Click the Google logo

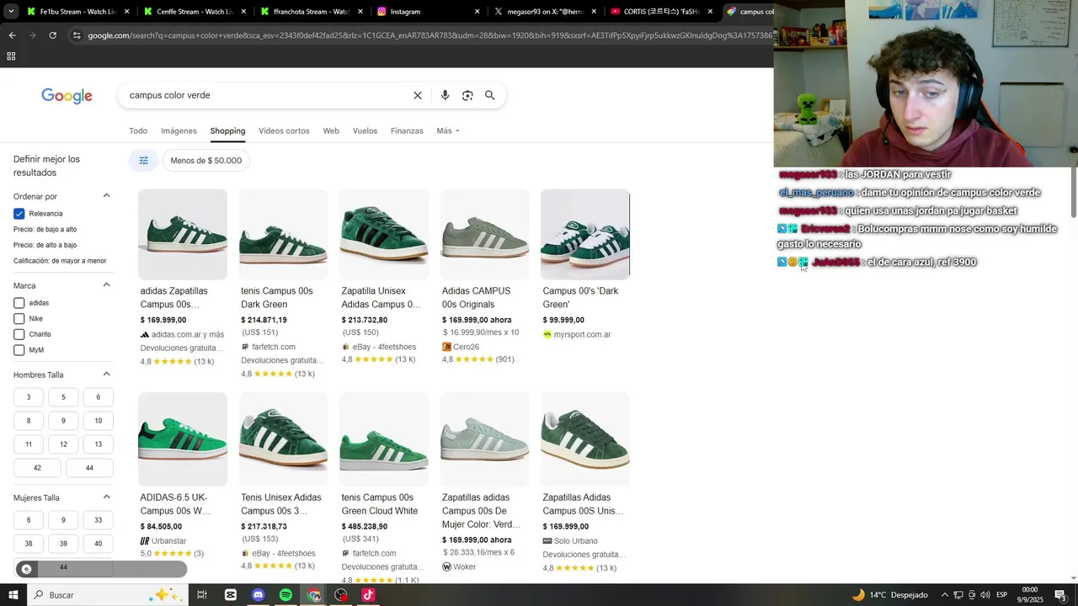[x=67, y=96]
